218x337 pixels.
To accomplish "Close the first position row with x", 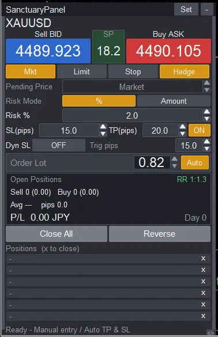I will click(203, 258).
